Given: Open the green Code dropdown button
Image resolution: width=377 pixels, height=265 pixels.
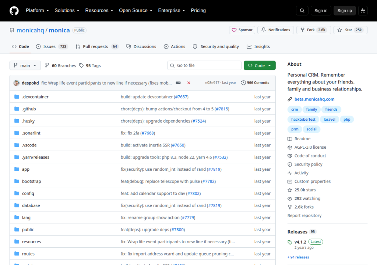Looking at the screenshot, I should pyautogui.click(x=260, y=66).
